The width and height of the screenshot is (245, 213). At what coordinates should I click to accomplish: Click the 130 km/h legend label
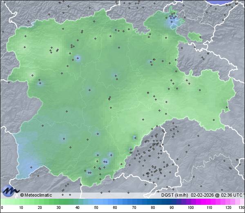tap(241, 208)
